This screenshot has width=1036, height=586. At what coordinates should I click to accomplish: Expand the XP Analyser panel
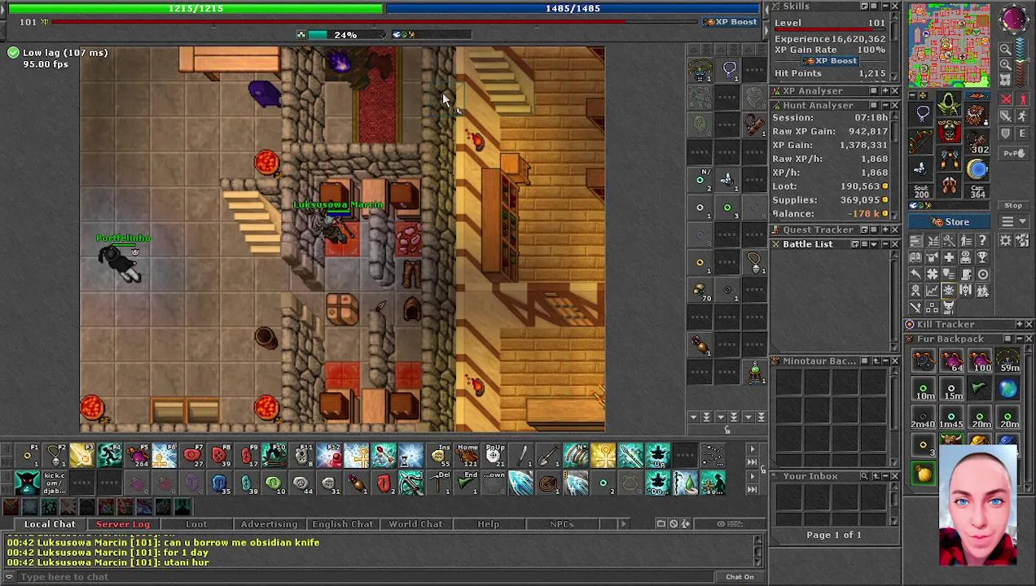(x=884, y=91)
